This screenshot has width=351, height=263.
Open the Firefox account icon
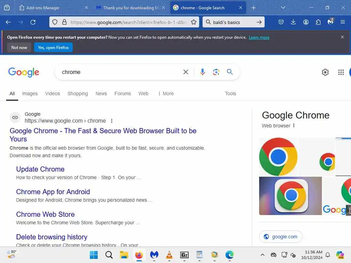pos(306,22)
